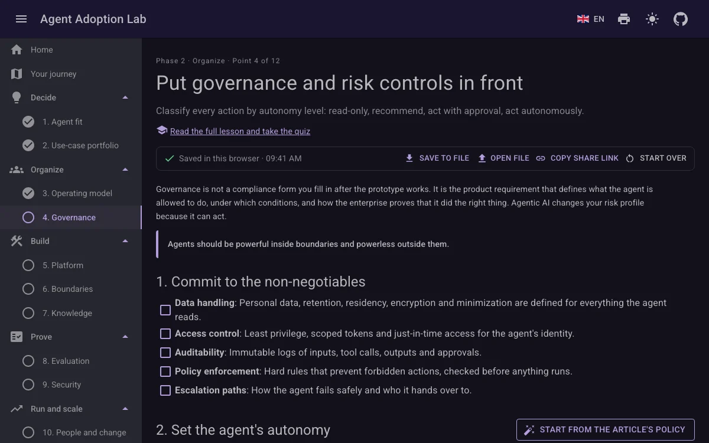Click the status circle beside Platform

28,265
